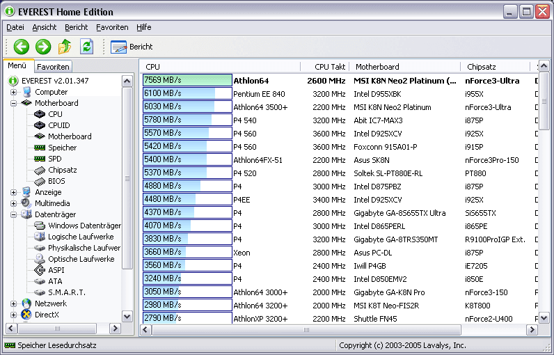Open Windows Datenträger in the tree
The image size is (554, 355).
84,226
